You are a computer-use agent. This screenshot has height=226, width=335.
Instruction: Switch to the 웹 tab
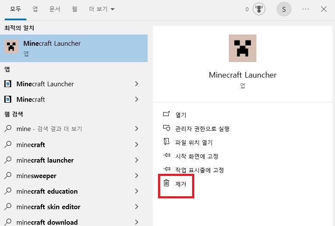coord(74,9)
